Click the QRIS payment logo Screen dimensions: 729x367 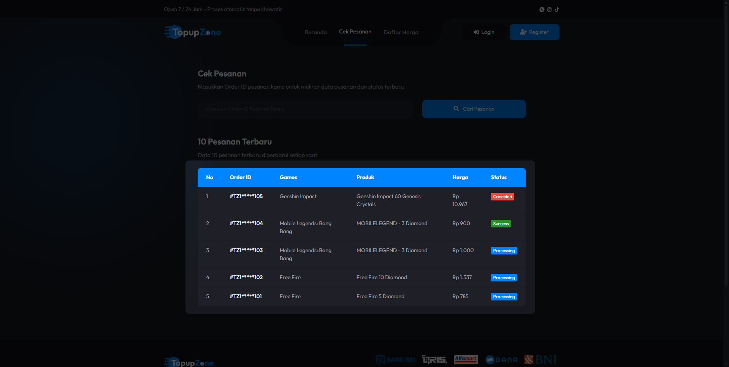[434, 360]
